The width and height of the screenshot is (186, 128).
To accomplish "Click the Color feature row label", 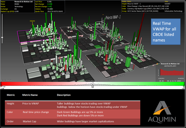I will tap(124, 6).
